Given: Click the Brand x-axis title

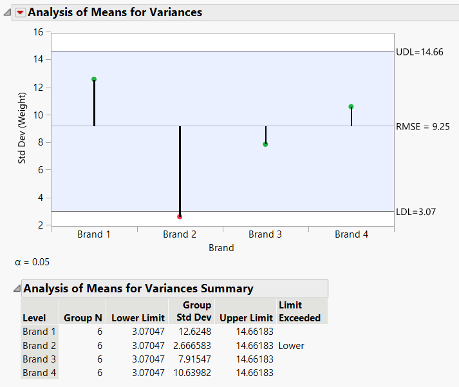Looking at the screenshot, I should pos(221,248).
